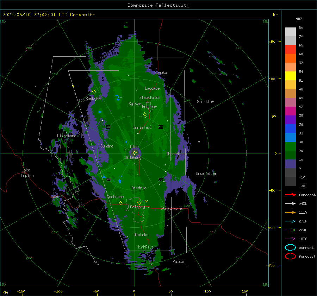Pick the bright yellow 51-54 dBZ swatch

coord(290,76)
